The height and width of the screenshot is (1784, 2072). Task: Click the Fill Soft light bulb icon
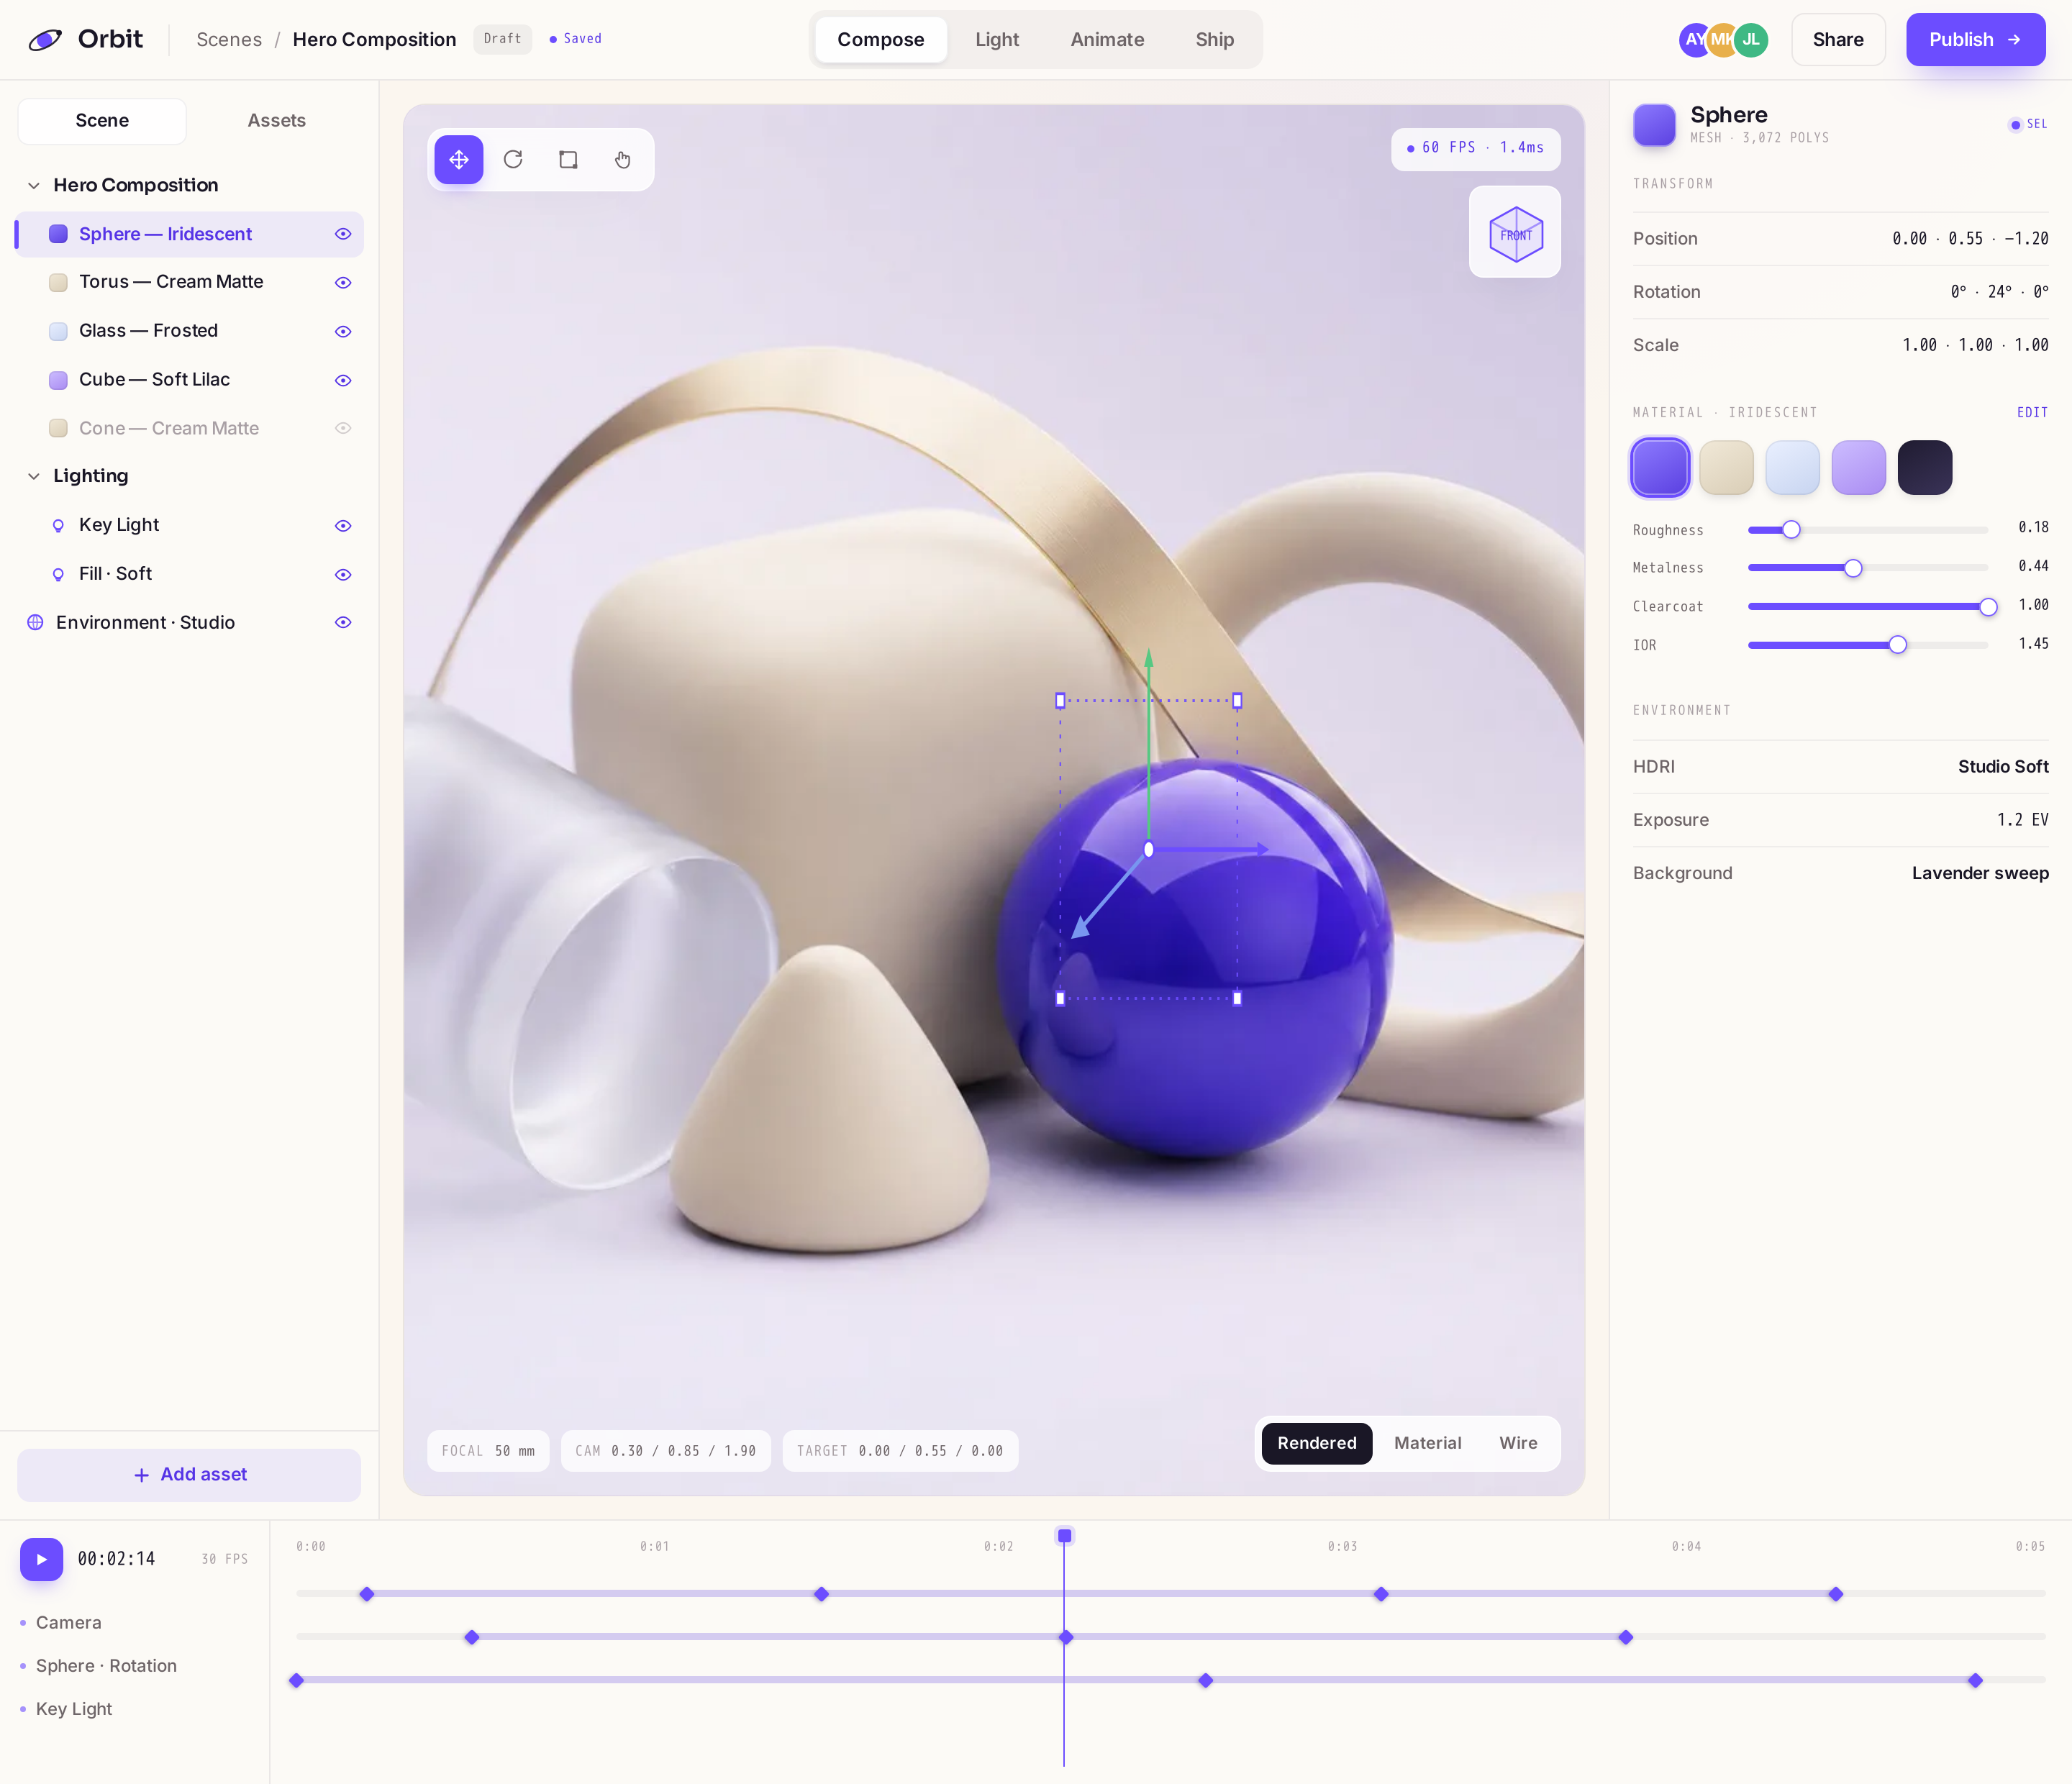coord(58,574)
